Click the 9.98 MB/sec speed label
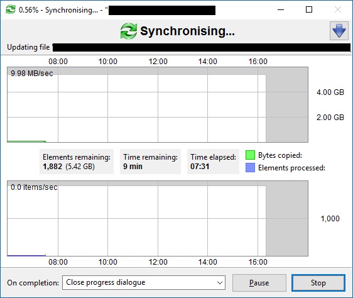The width and height of the screenshot is (353, 298). click(32, 74)
